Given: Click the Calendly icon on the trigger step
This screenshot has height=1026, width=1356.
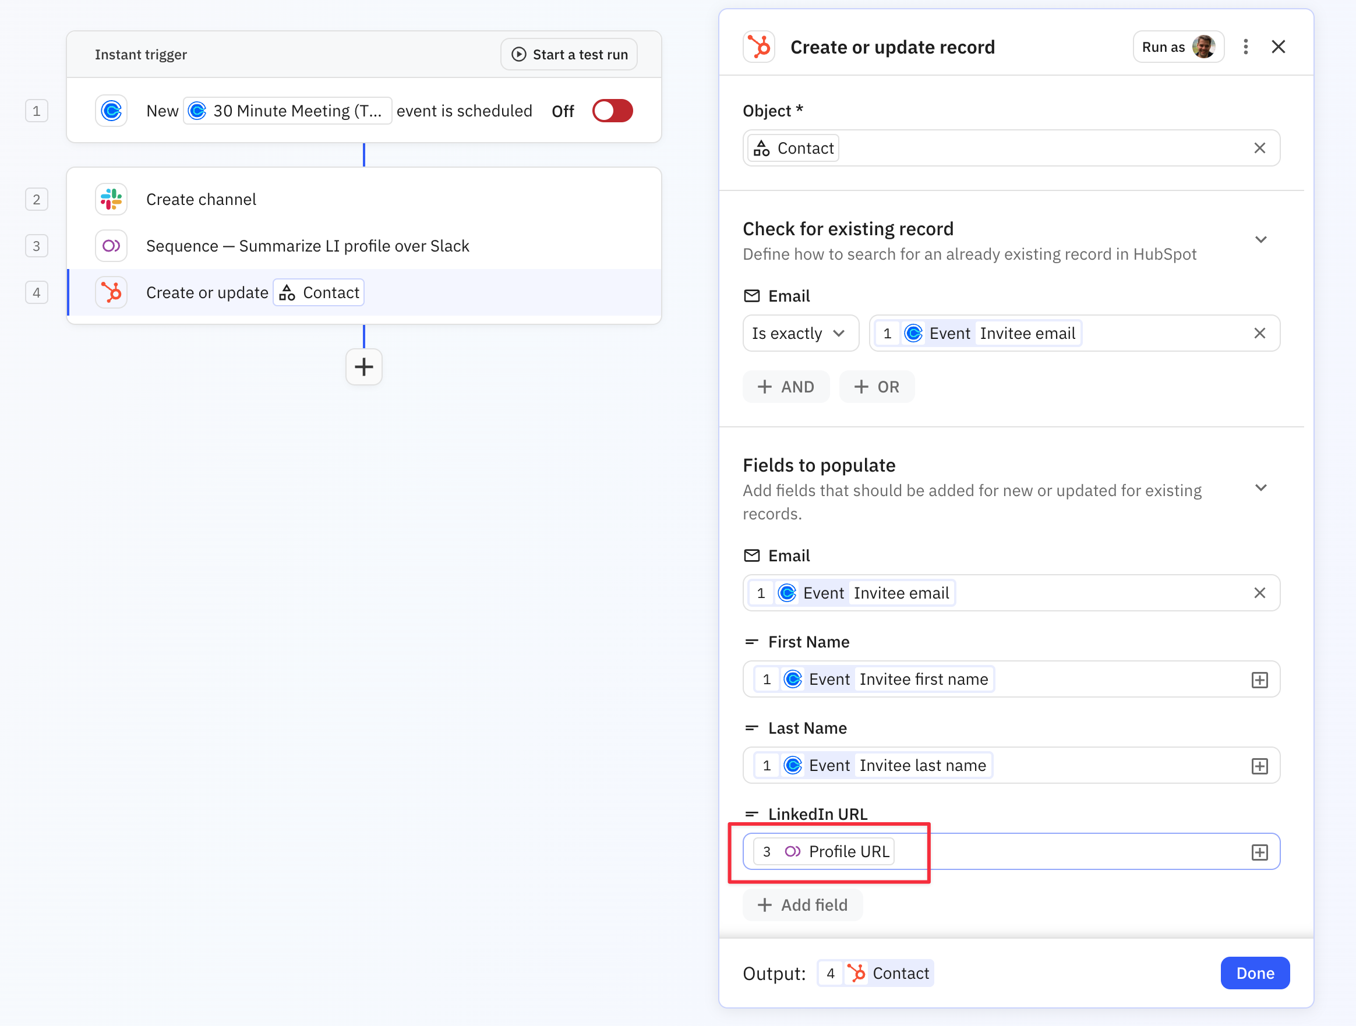Looking at the screenshot, I should click(x=111, y=110).
